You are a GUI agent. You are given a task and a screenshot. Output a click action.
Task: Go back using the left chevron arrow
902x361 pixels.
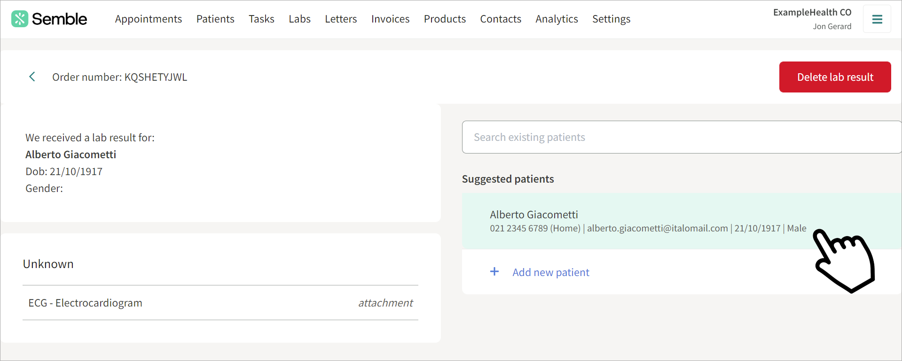click(x=32, y=77)
